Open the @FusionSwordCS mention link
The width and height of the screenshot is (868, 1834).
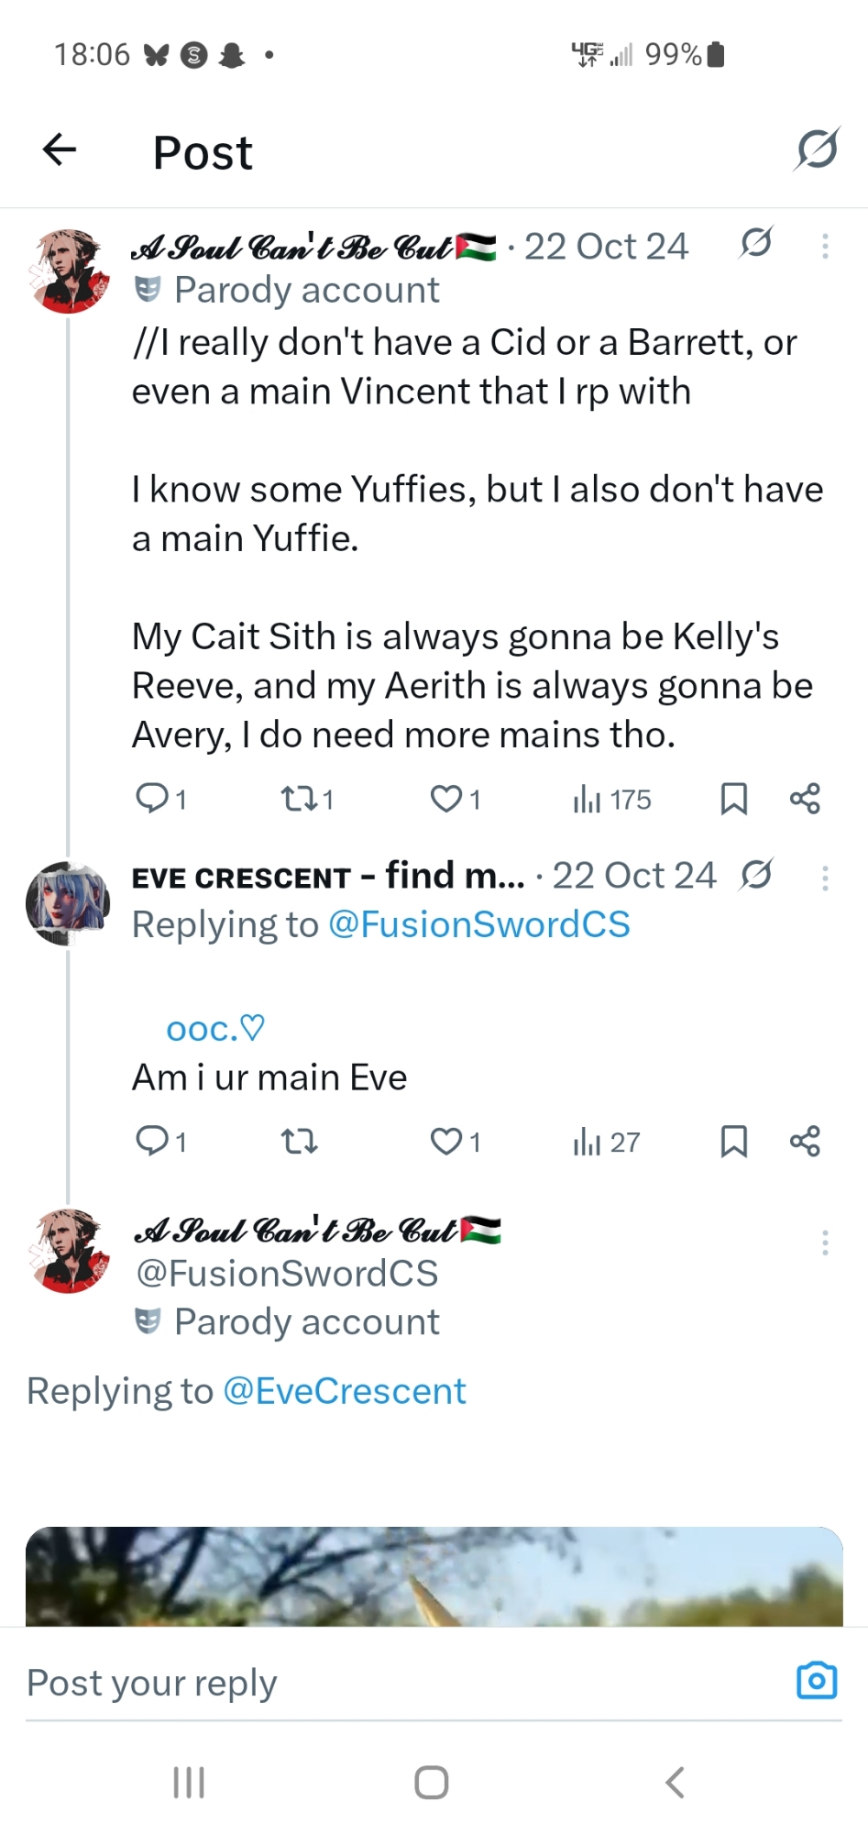click(x=478, y=924)
